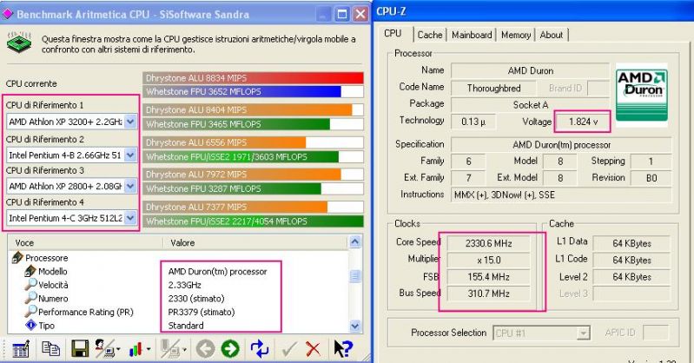Save results with the floppy disk icon
Screen dimensions: 694x363
click(x=80, y=349)
